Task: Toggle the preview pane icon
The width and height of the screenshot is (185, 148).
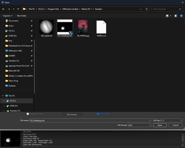Action: click(176, 16)
